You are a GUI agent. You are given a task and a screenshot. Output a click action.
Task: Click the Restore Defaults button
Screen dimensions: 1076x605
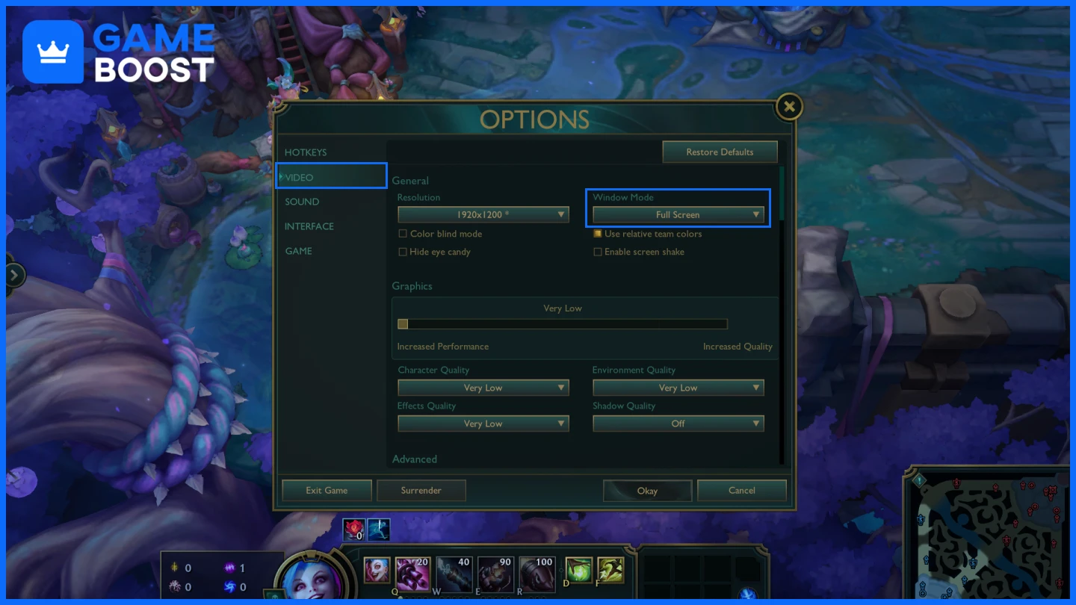point(720,152)
